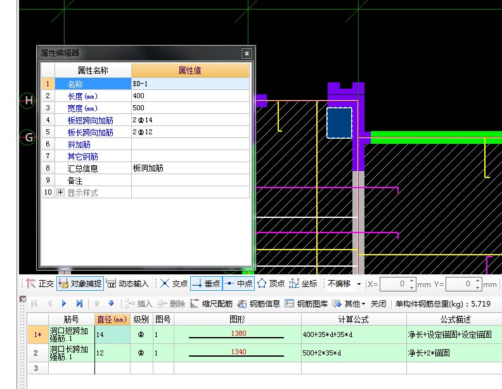Select the 备注 property row
This screenshot has width=502, height=389.
pos(145,181)
